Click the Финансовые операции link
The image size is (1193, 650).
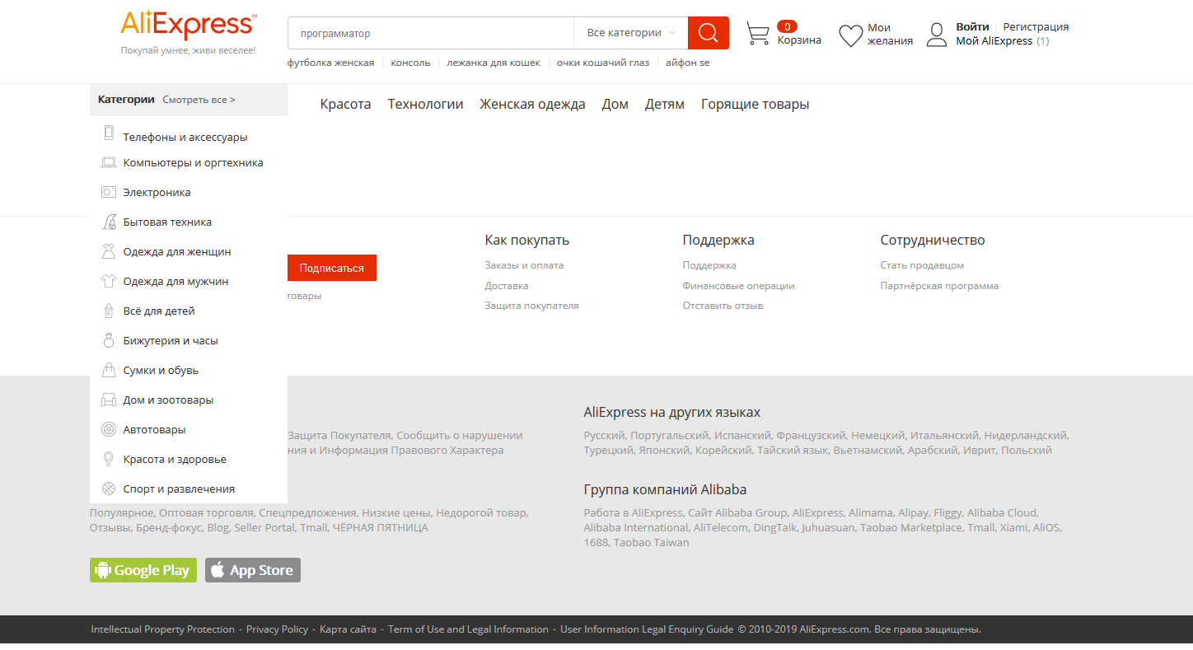(x=738, y=286)
